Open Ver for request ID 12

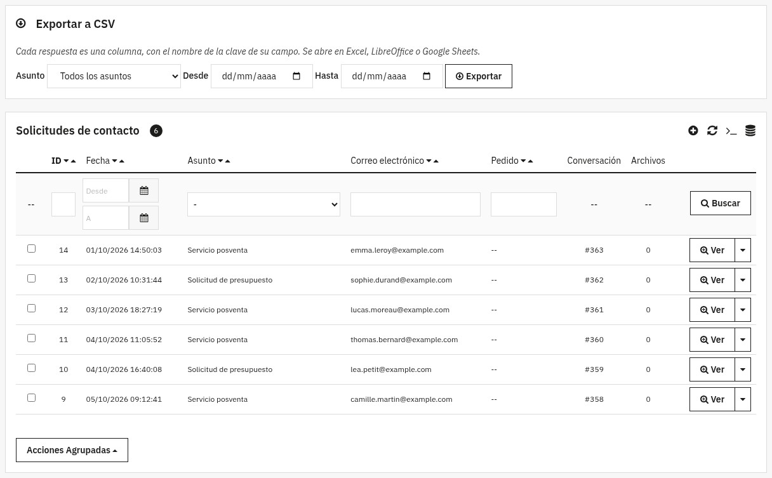click(x=712, y=310)
